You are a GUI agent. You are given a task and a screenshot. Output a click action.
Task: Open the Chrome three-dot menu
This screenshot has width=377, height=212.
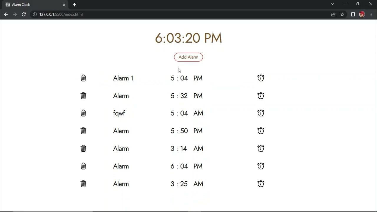click(x=371, y=14)
